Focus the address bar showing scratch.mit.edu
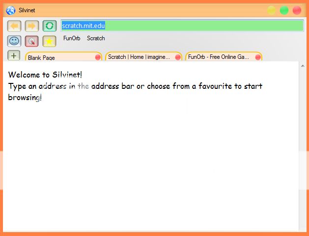 182,26
